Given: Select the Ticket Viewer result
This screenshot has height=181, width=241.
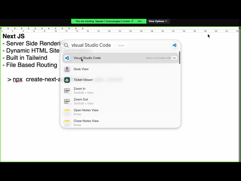Looking at the screenshot, I should tap(120, 80).
